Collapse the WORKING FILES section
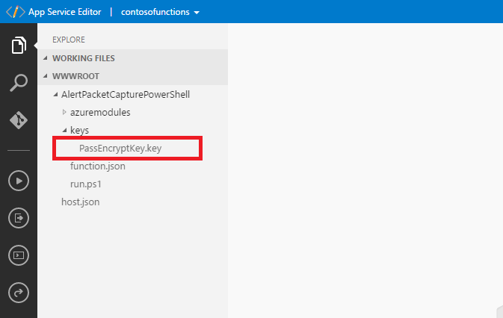503x318 pixels. (x=46, y=58)
